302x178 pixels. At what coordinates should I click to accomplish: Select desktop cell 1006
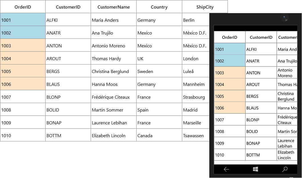[23, 84]
